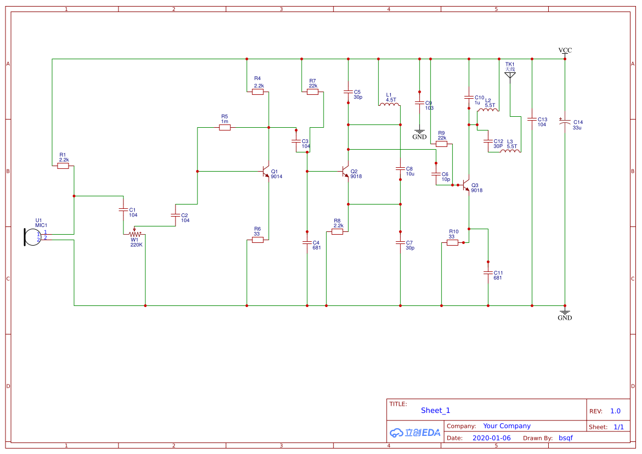Select capacitor C10 1u

[x=469, y=98]
